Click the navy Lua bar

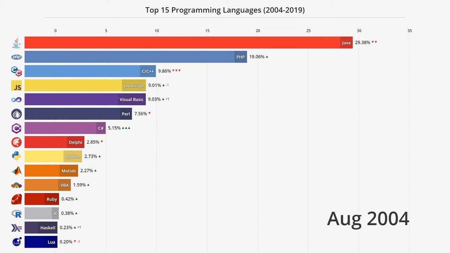point(41,242)
